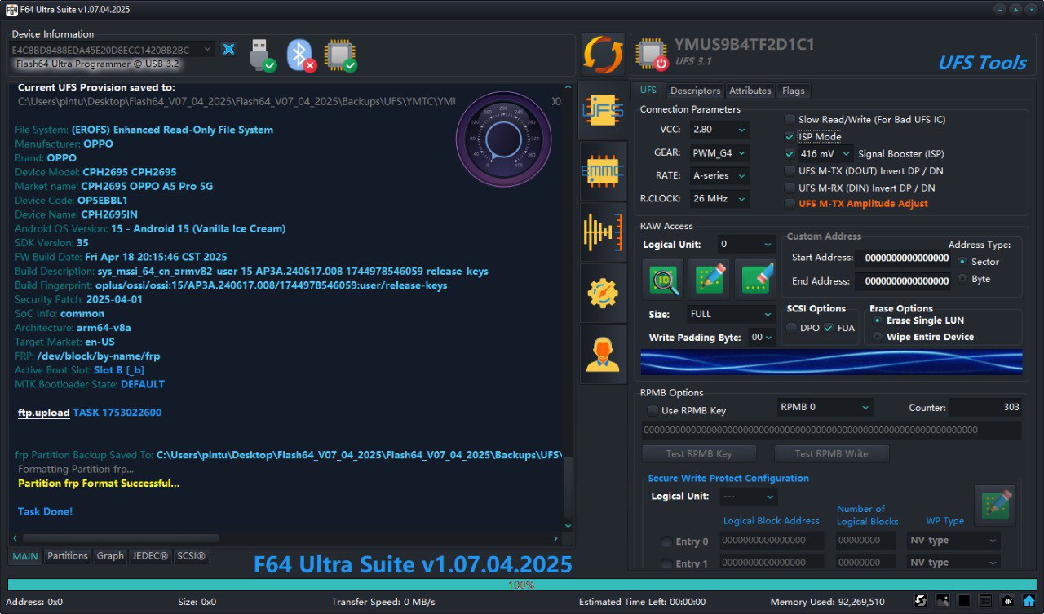This screenshot has height=614, width=1044.
Task: Open the signal waveform sidebar section
Action: pos(604,232)
